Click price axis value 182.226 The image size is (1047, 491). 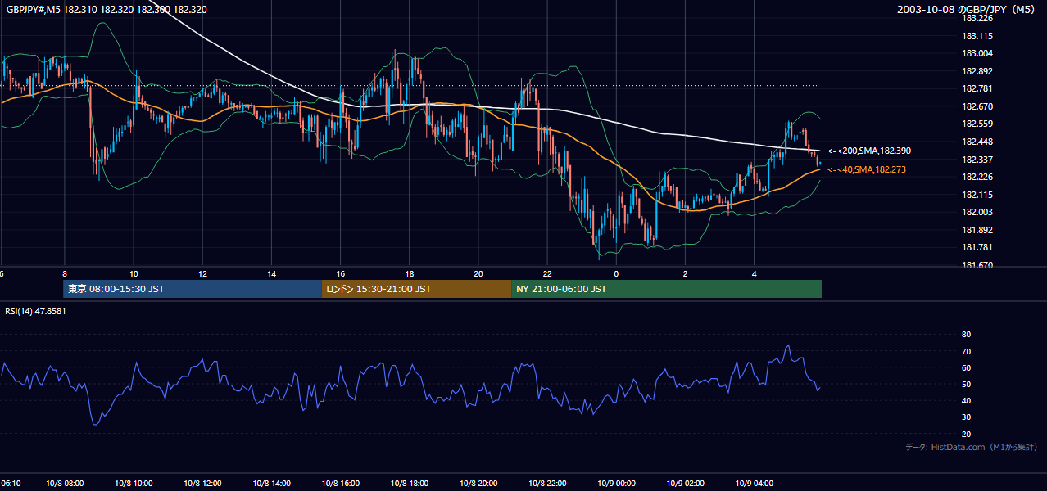coord(977,177)
